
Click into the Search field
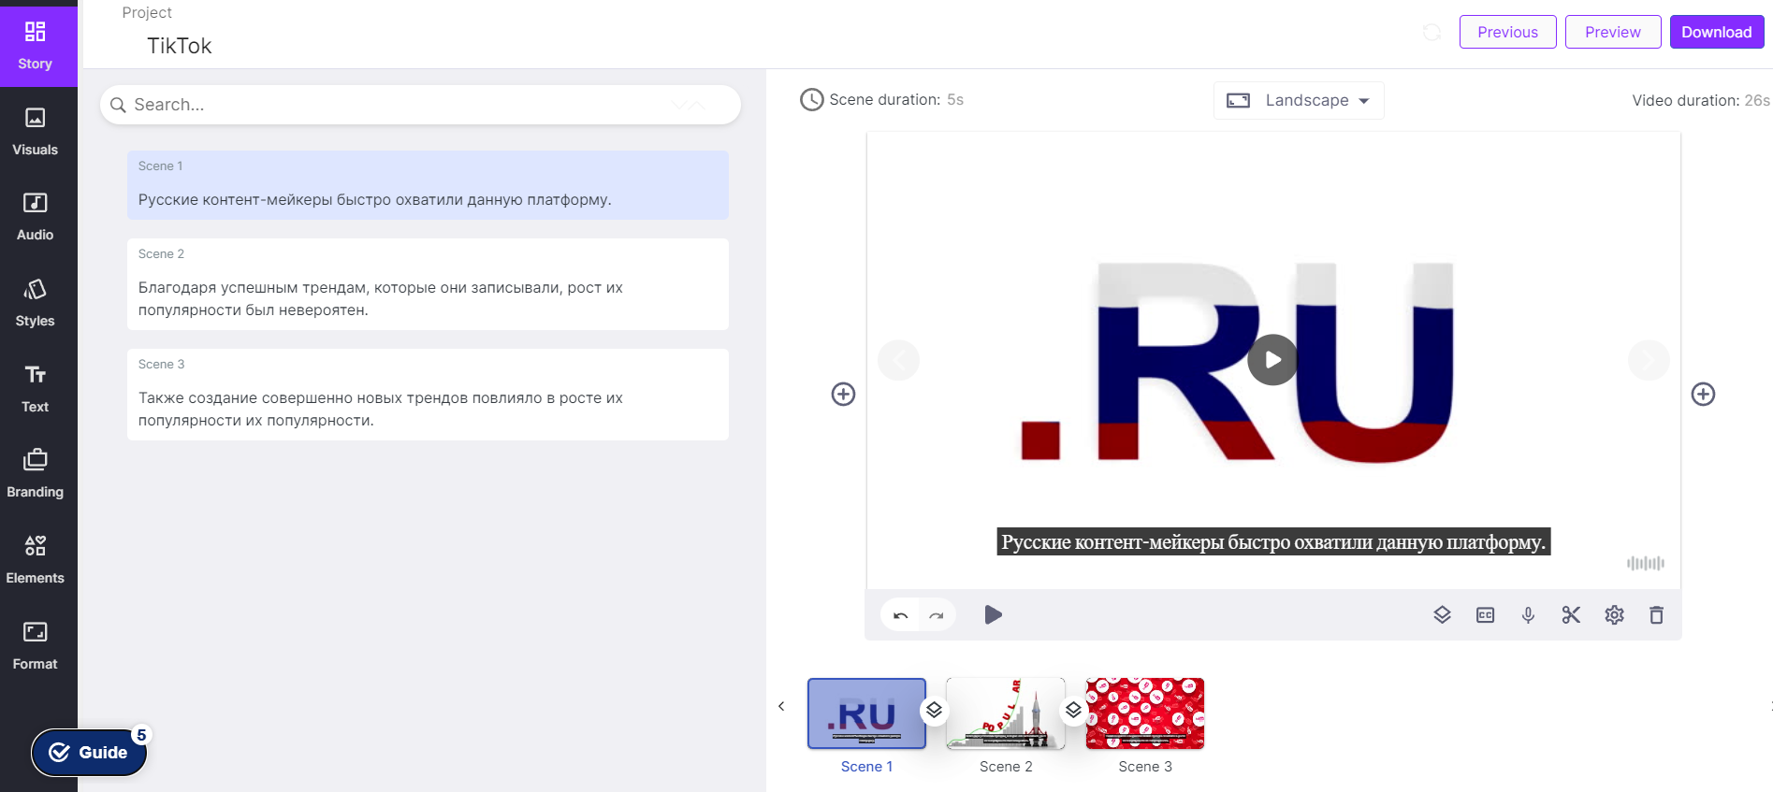pyautogui.click(x=420, y=105)
